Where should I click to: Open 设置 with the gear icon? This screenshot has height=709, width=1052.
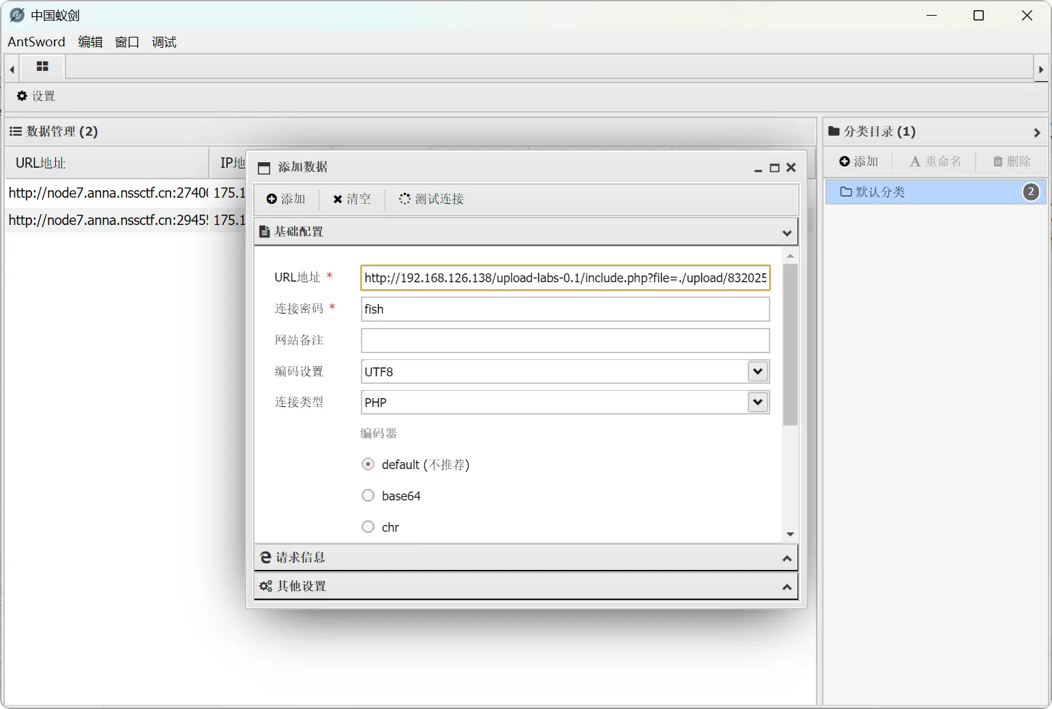click(36, 96)
